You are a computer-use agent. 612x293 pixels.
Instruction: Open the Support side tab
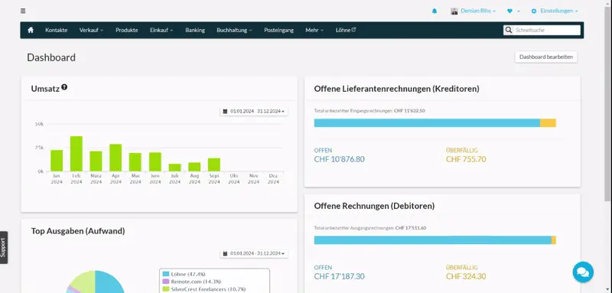[4, 247]
